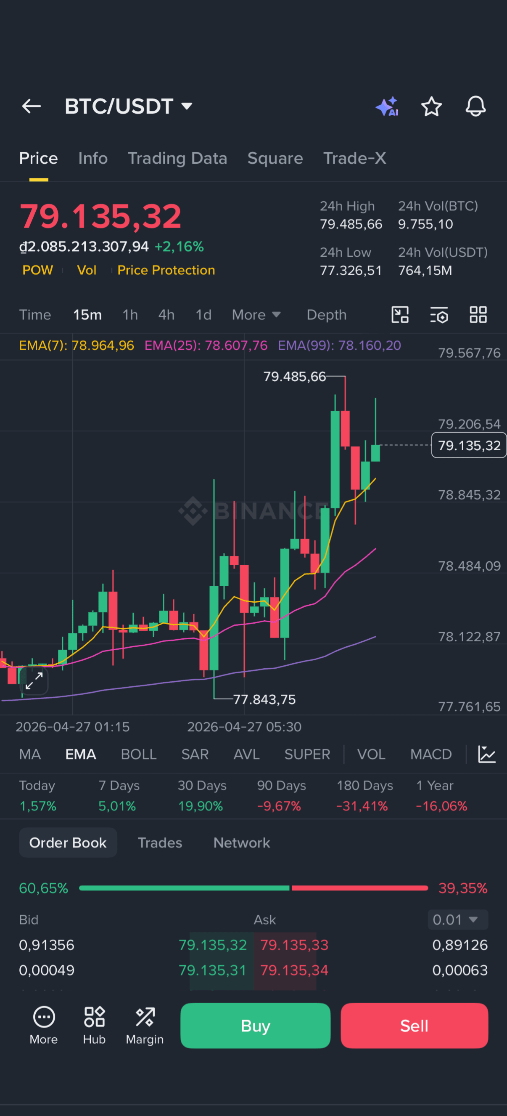This screenshot has height=1116, width=507.
Task: Tap the red Sell button
Action: pos(415,1026)
